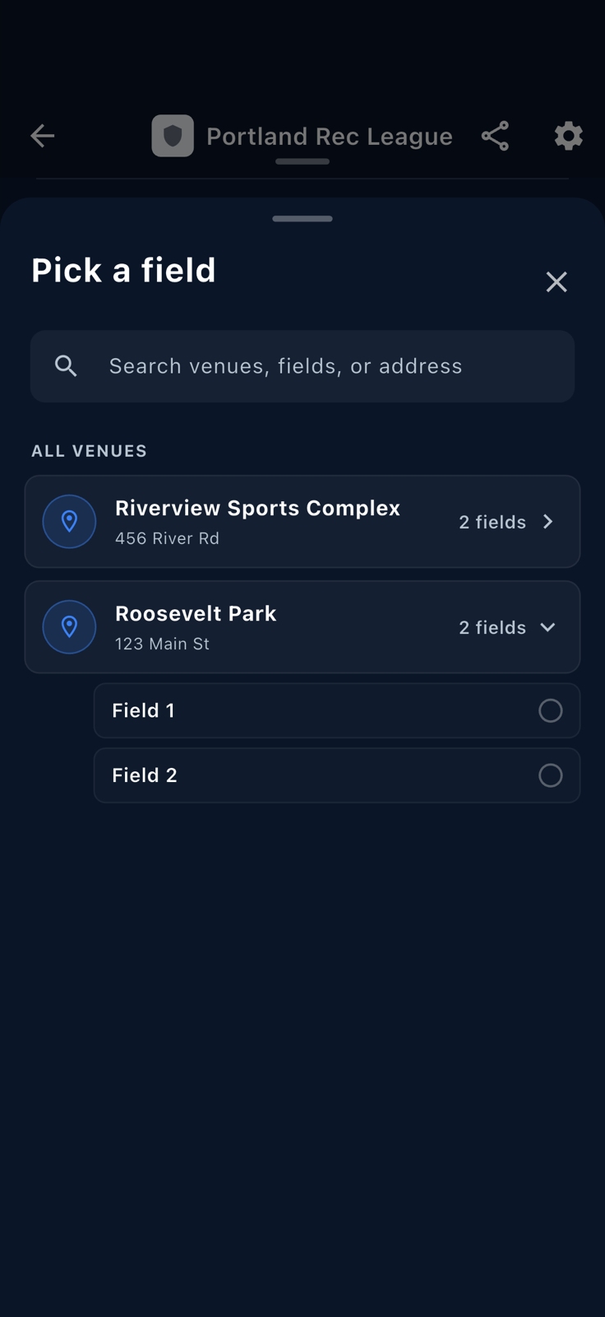605x1317 pixels.
Task: Open settings gear icon
Action: 568,136
